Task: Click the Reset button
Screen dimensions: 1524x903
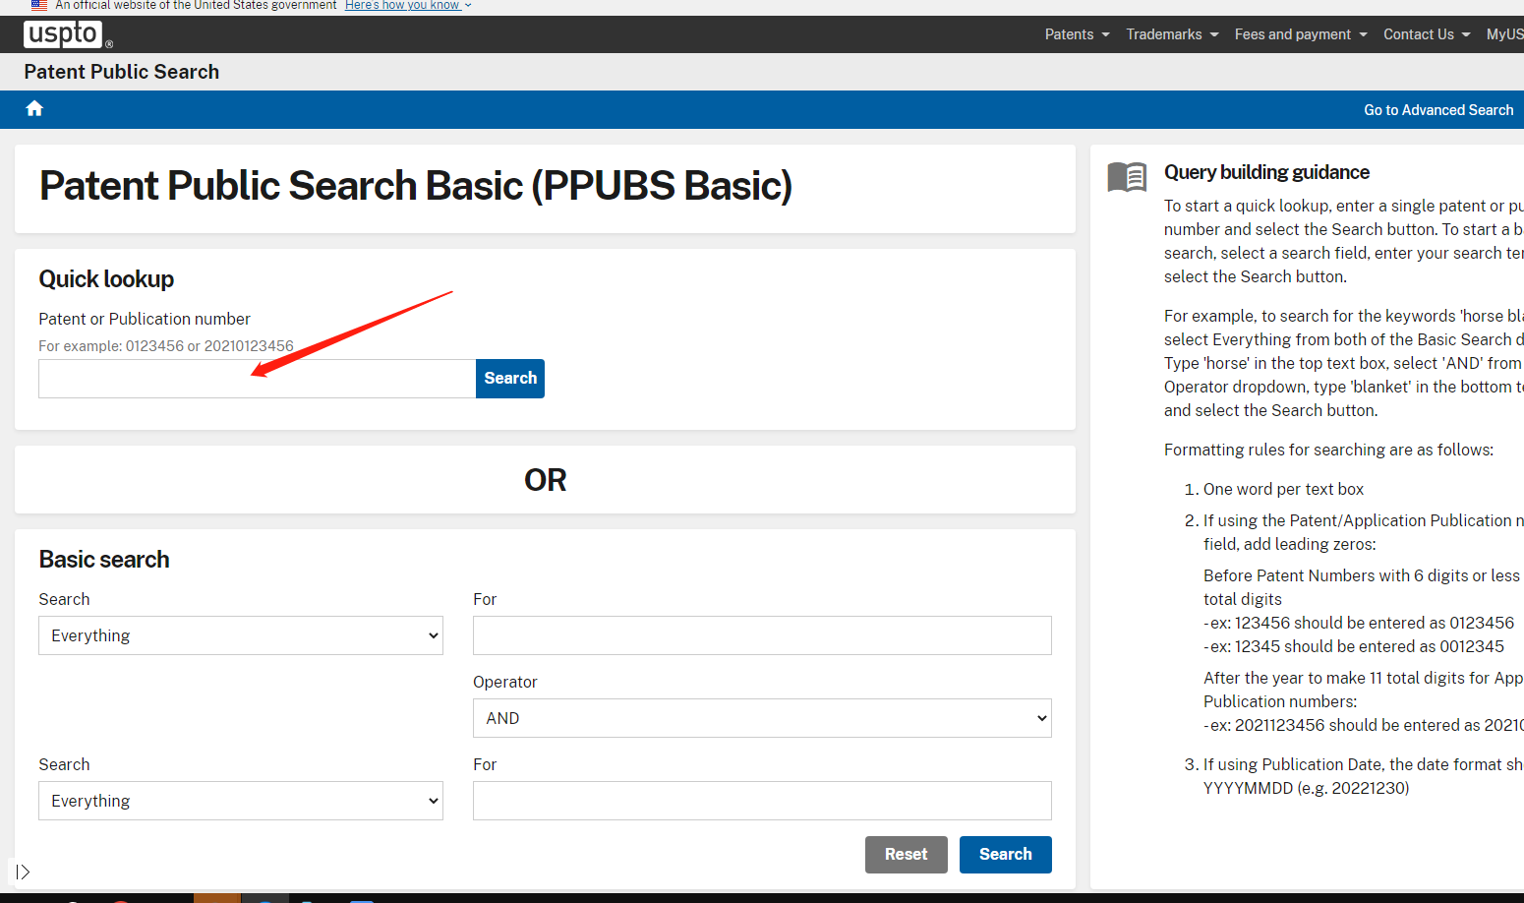Action: (x=906, y=855)
